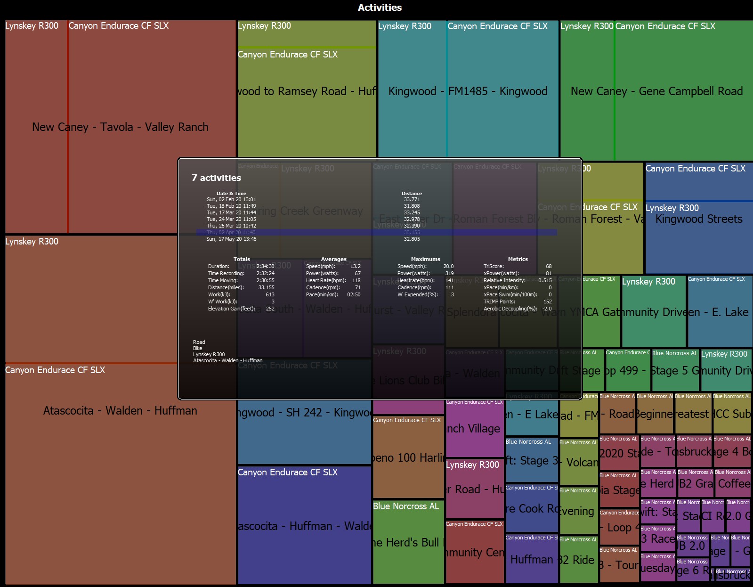Click the Atascocita - Huffman - Walden purple tile
This screenshot has width=753, height=587.
click(304, 526)
